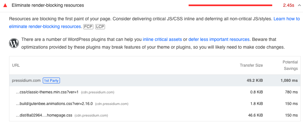The height and width of the screenshot is (123, 303).
Task: Open the FCP metric badge
Action: [x=88, y=27]
